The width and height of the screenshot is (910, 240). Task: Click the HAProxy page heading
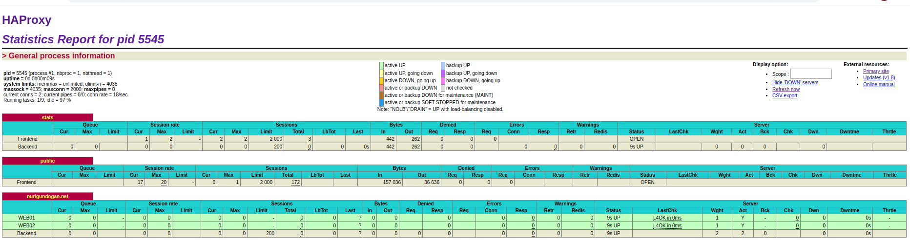pyautogui.click(x=27, y=20)
